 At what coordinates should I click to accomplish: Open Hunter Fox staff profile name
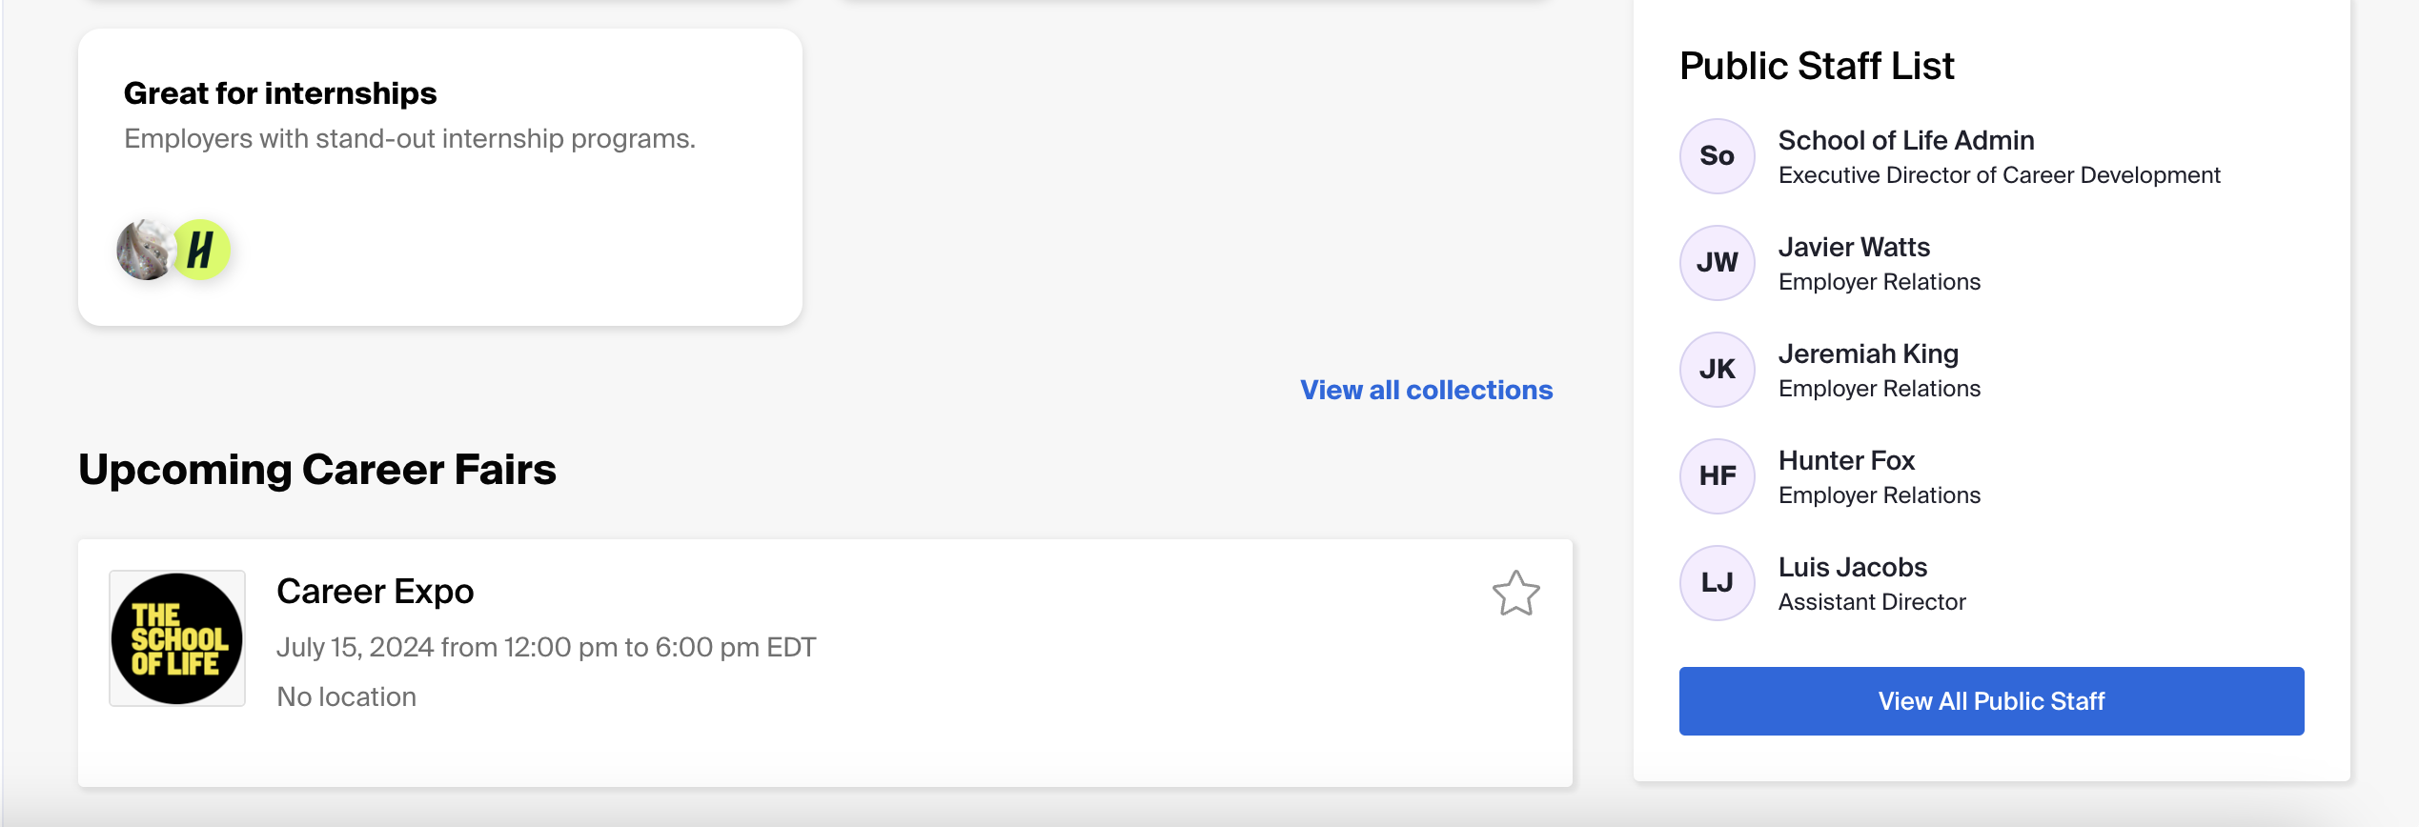pyautogui.click(x=1847, y=460)
